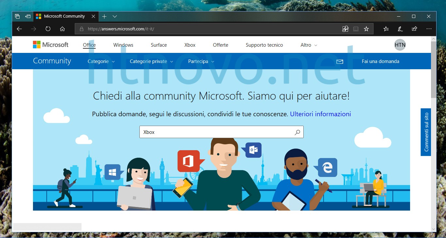Show the tab list with the chevron

pyautogui.click(x=115, y=16)
